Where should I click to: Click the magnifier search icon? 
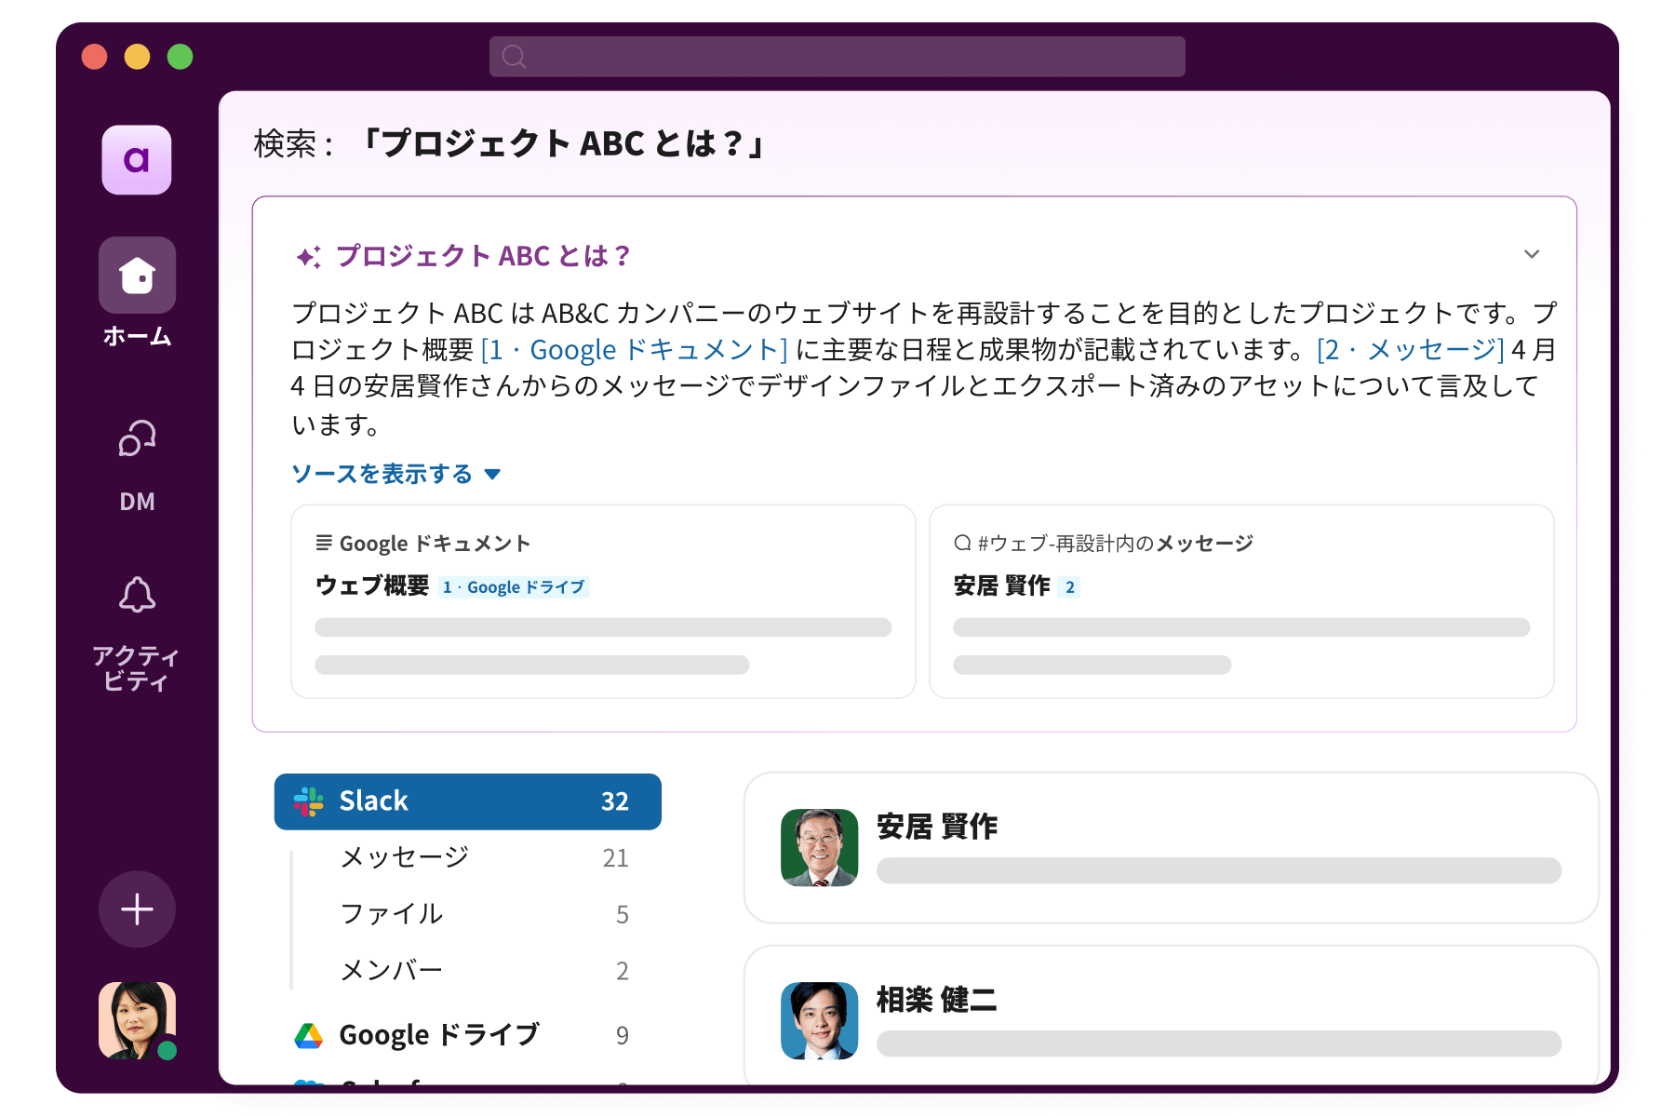coord(514,57)
